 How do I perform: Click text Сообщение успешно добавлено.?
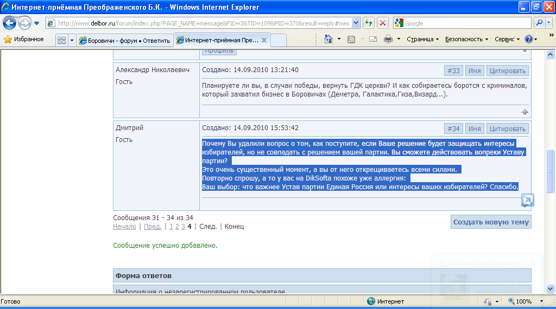click(x=165, y=245)
